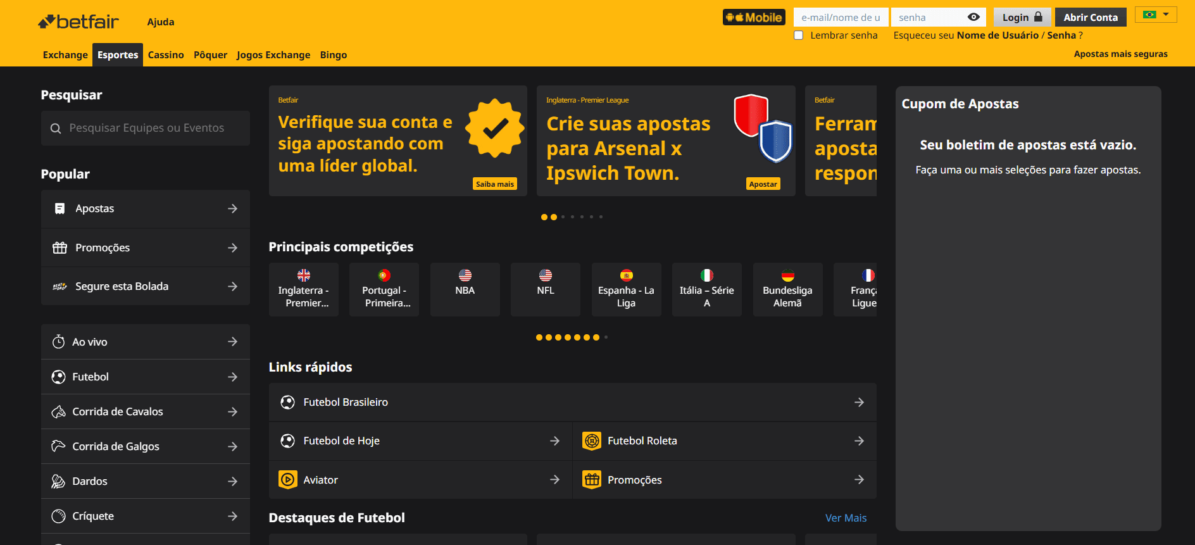Expand the Corrida de Galgos arrow
This screenshot has height=545, width=1195.
233,446
